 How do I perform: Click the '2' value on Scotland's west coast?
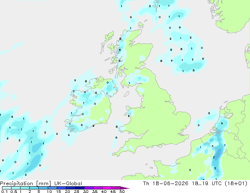point(120,50)
